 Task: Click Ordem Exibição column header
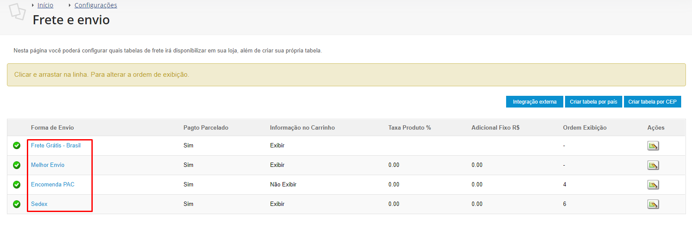pyautogui.click(x=585, y=128)
